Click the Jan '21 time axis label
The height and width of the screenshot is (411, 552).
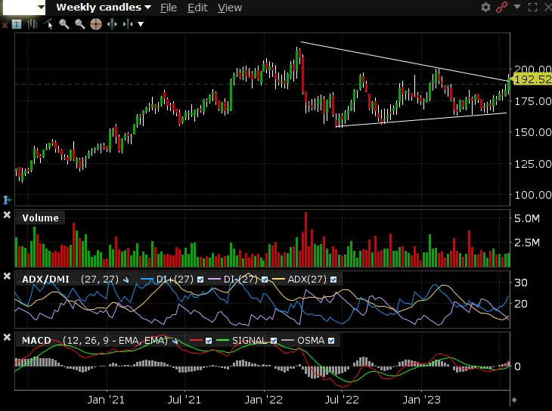pyautogui.click(x=106, y=400)
